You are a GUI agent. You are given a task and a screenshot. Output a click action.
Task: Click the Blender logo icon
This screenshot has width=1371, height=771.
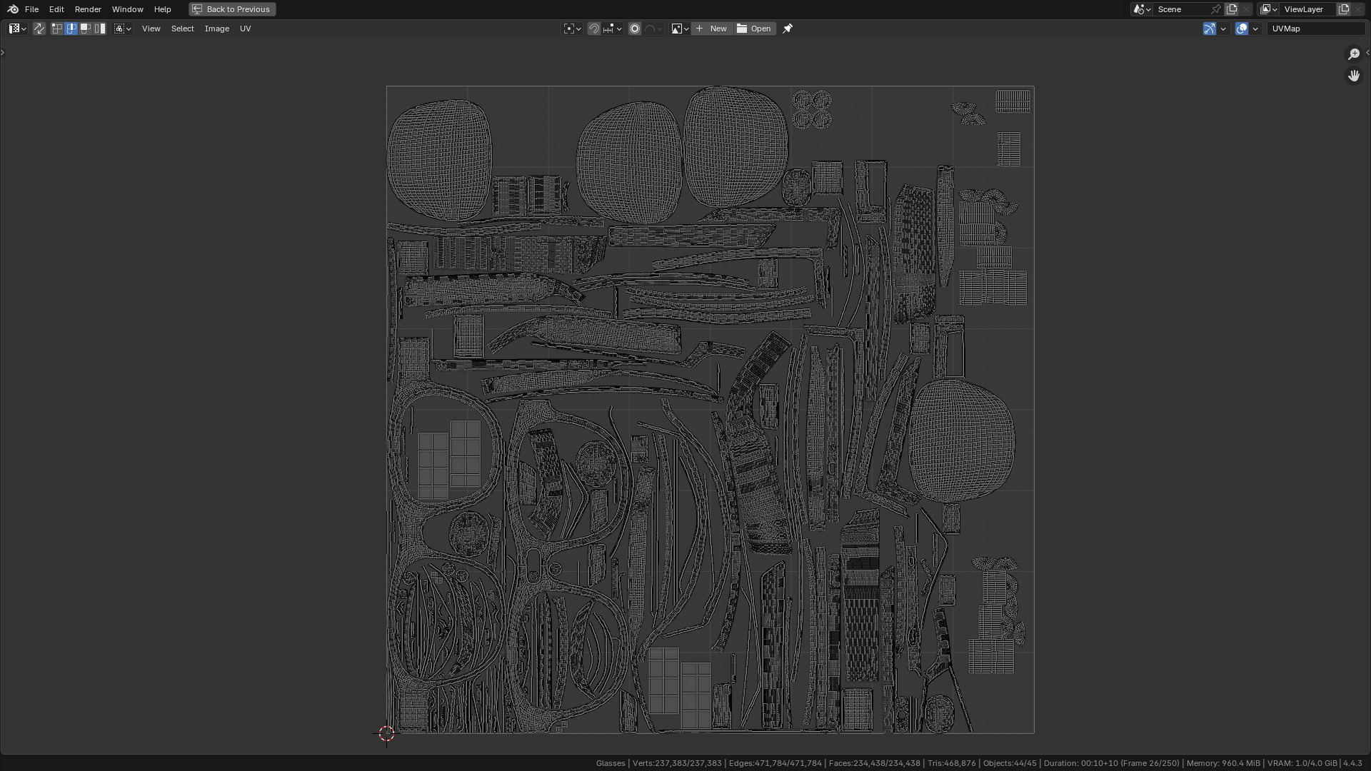13,9
